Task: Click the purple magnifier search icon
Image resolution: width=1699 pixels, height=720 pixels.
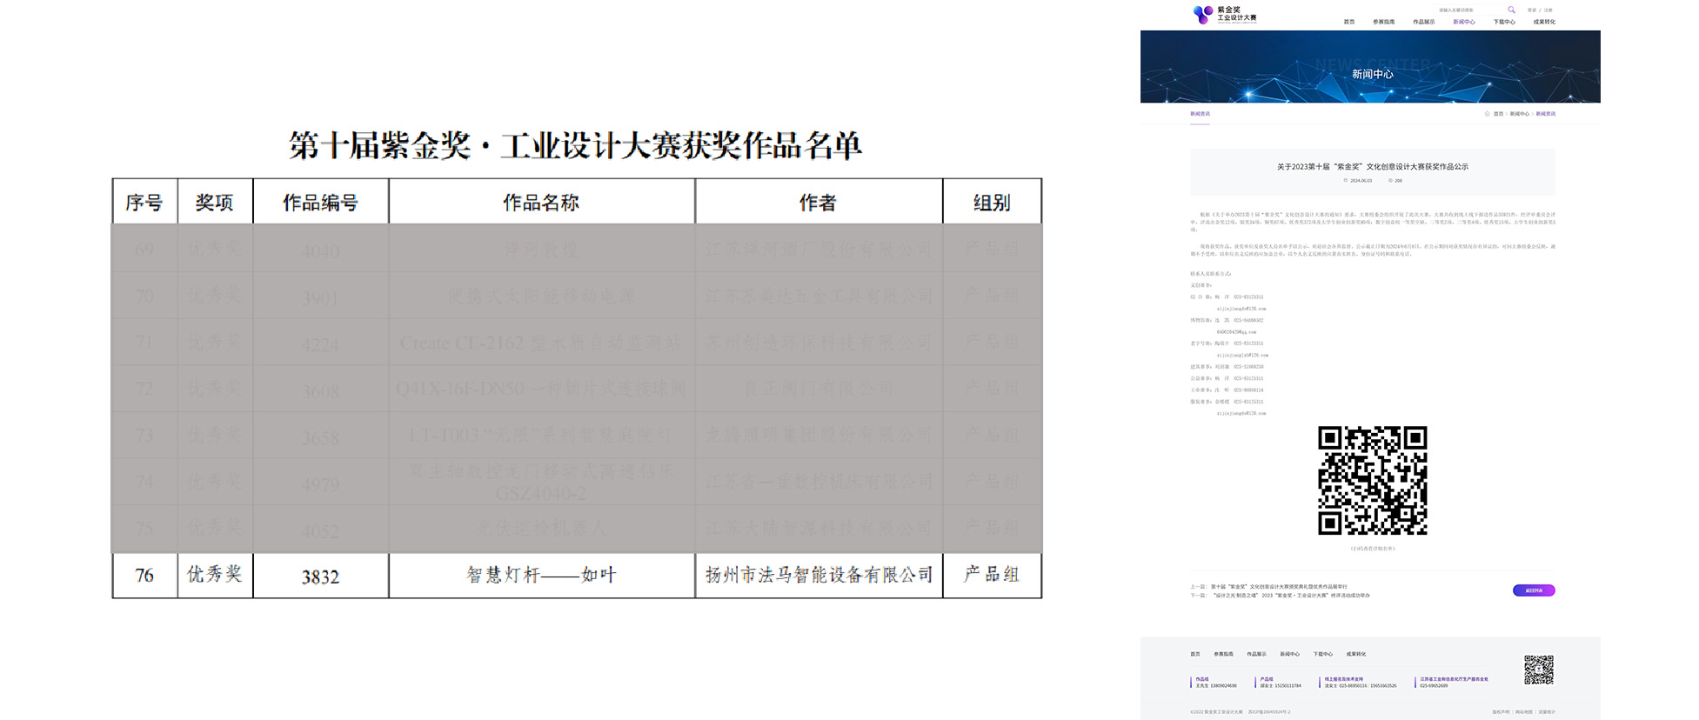Action: point(1511,10)
